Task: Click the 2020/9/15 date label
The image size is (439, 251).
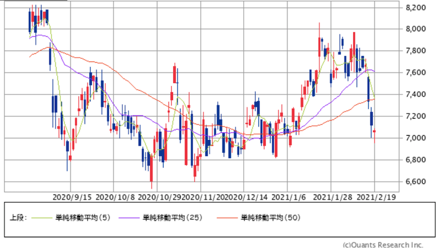Action: 72,198
